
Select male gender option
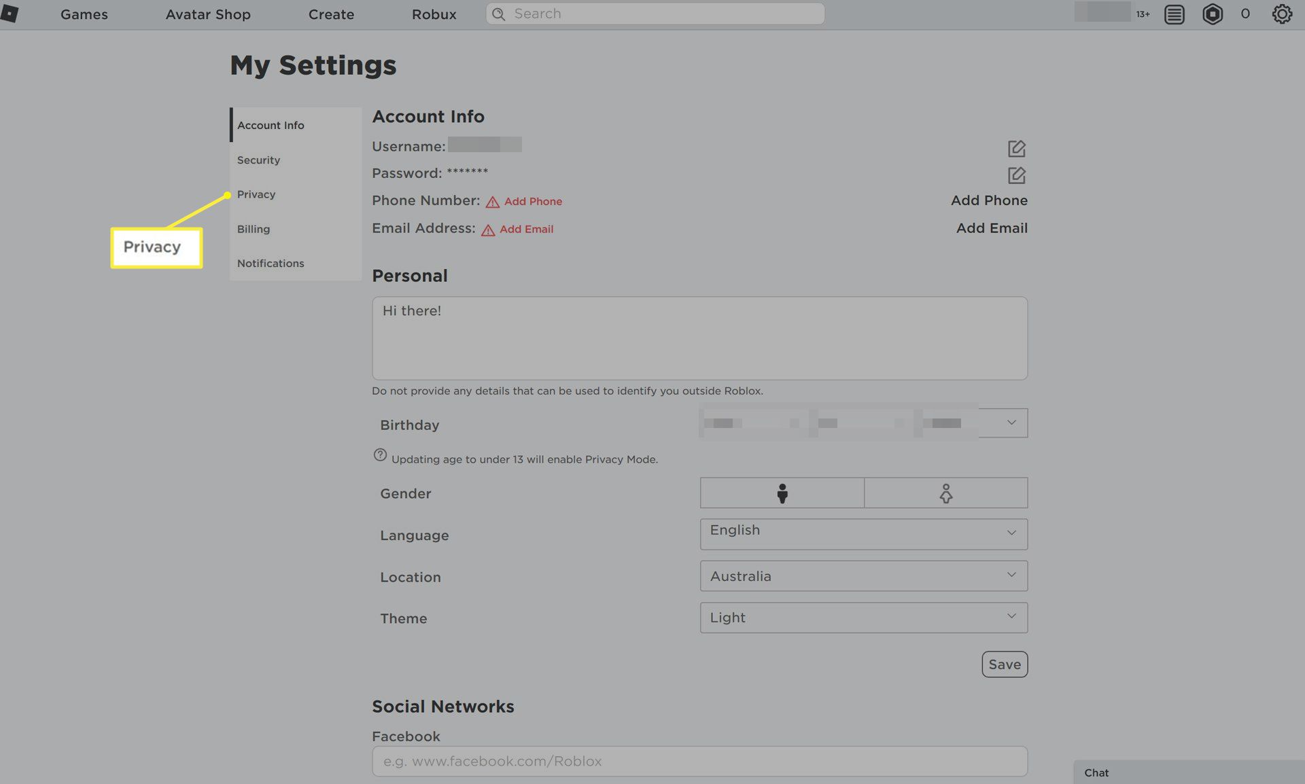(x=782, y=493)
